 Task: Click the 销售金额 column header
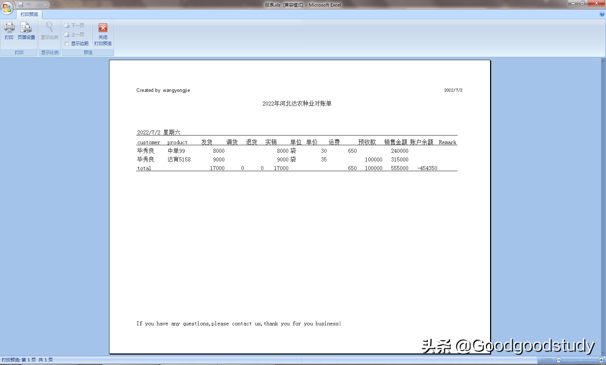396,142
